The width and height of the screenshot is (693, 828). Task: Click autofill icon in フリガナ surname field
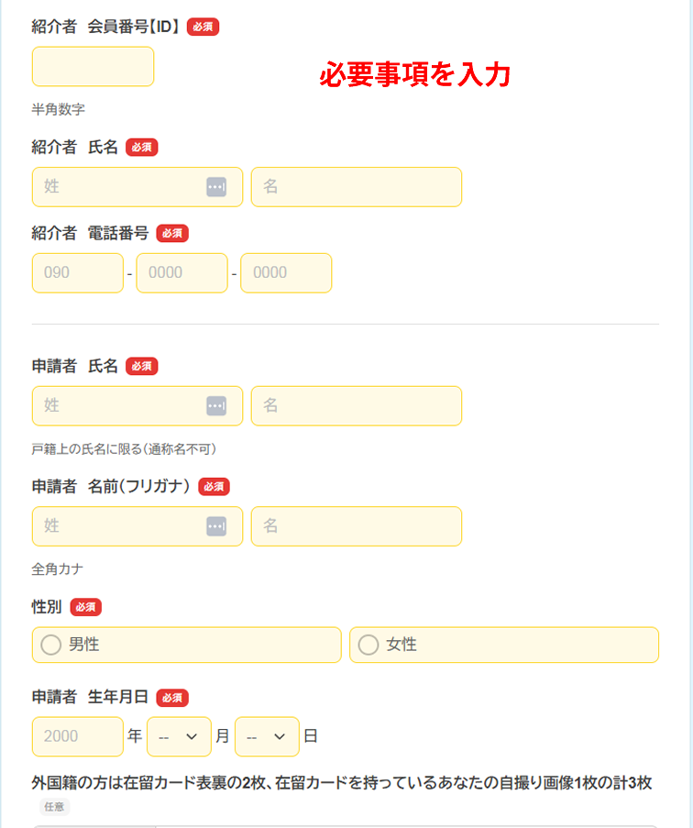(x=216, y=526)
